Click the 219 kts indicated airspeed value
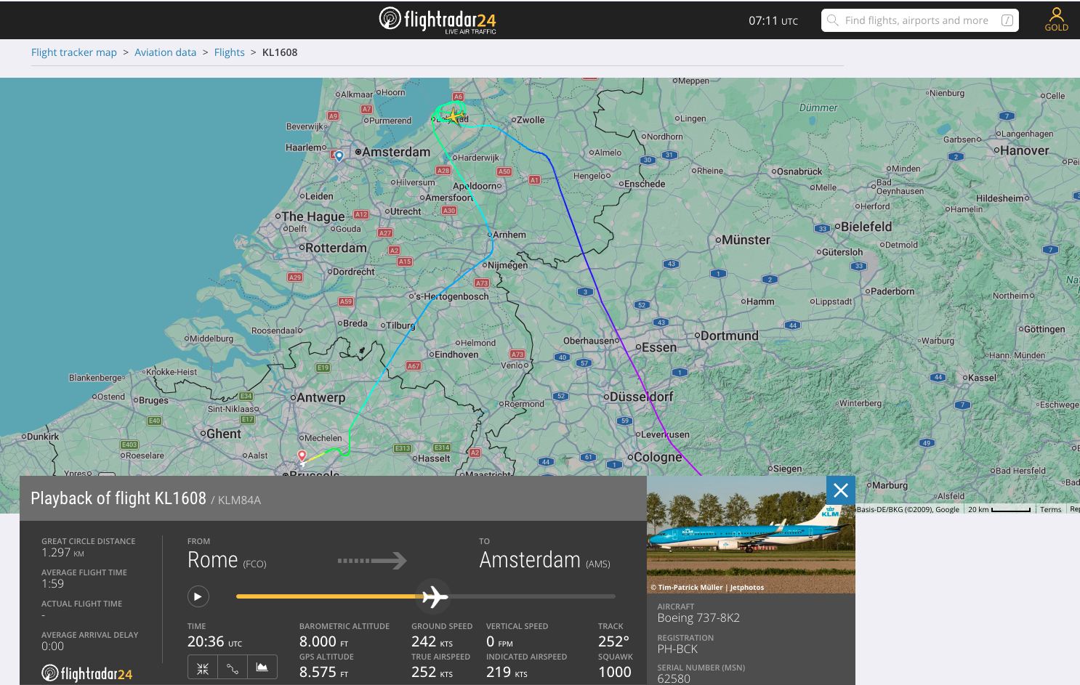 coord(507,672)
